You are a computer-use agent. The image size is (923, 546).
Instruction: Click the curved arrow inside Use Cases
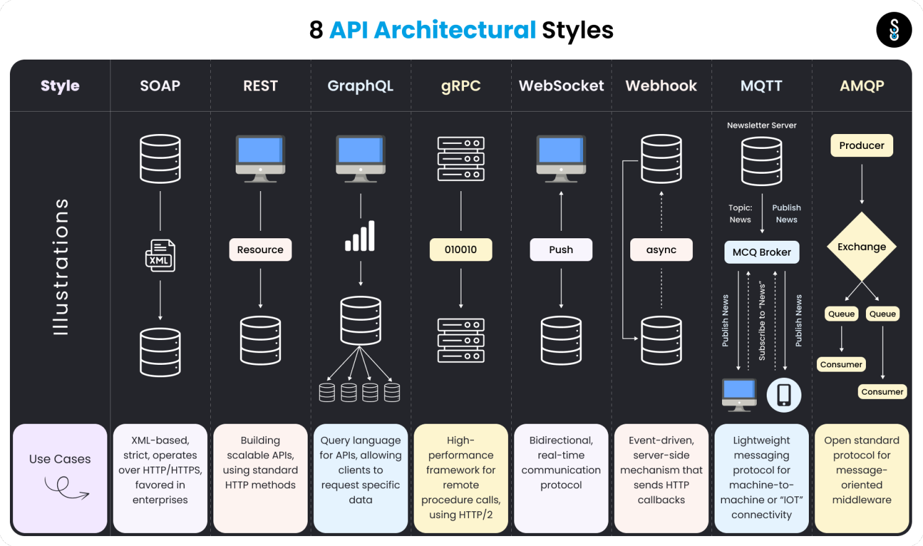(65, 490)
